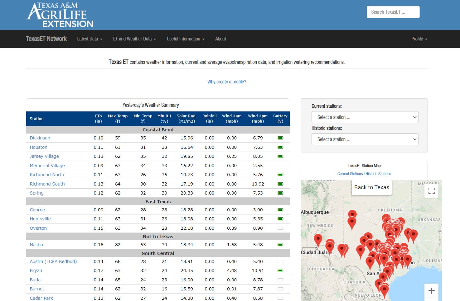Show Current Stations on the map
Screen dimensions: 460x301
(x=350, y=174)
